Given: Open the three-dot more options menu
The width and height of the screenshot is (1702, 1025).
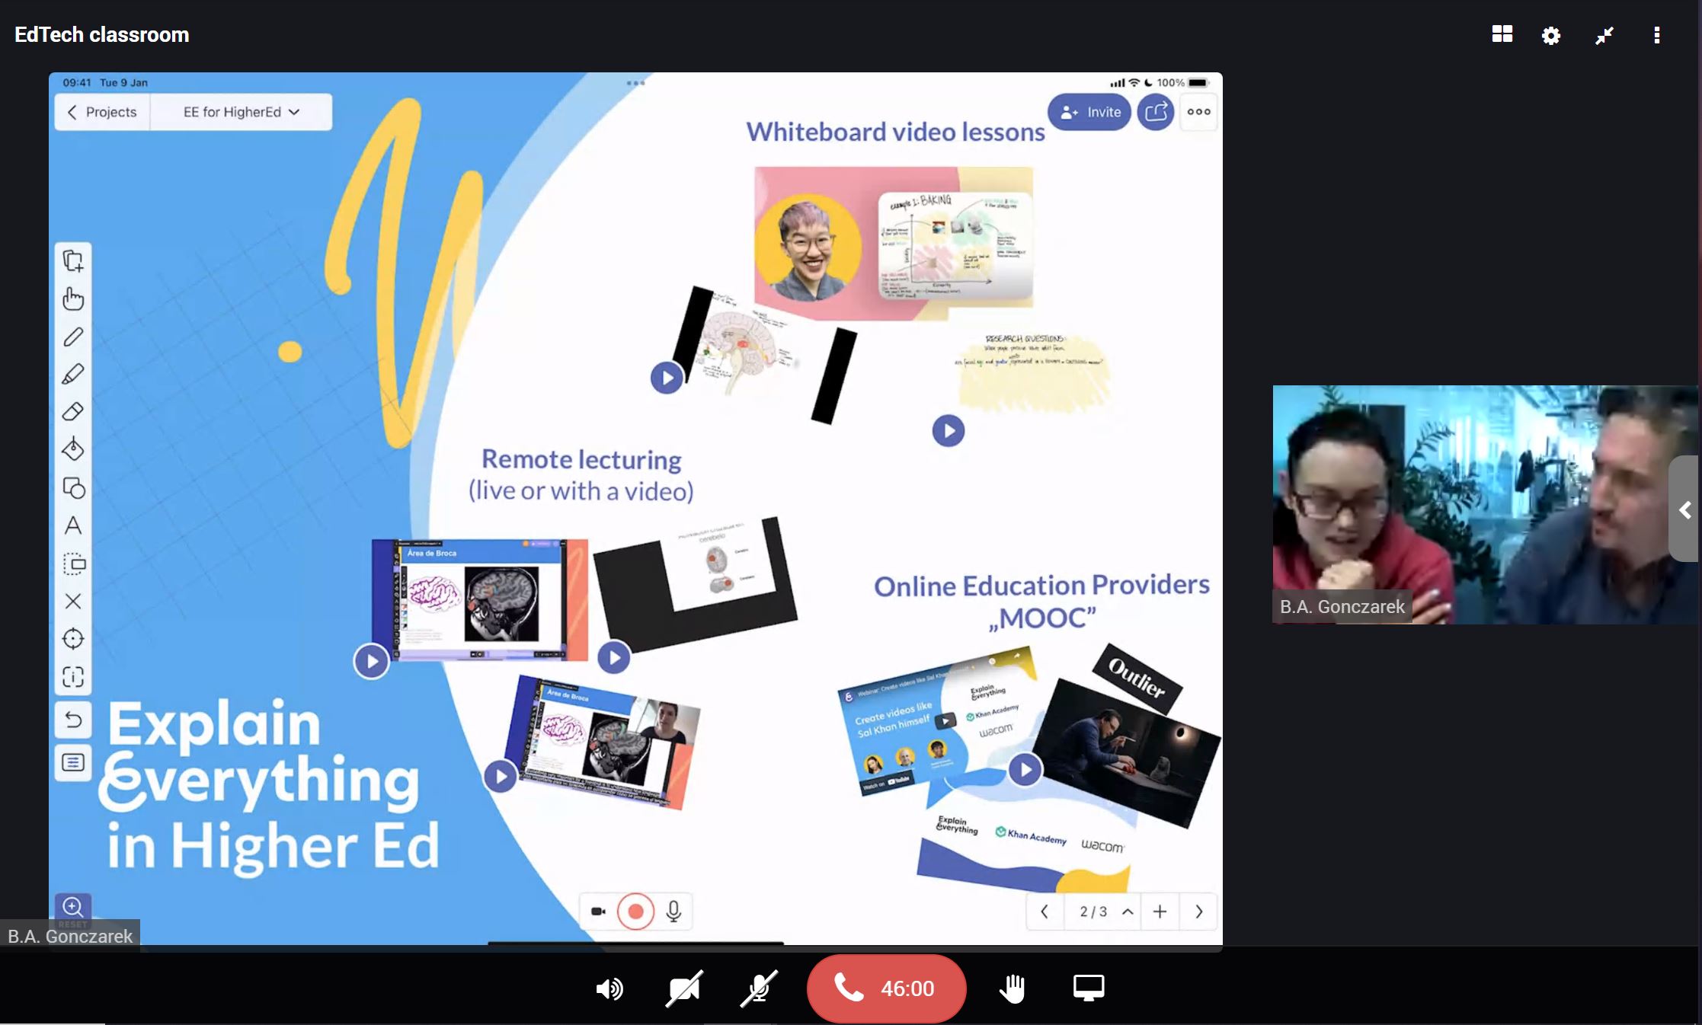Looking at the screenshot, I should point(1657,35).
